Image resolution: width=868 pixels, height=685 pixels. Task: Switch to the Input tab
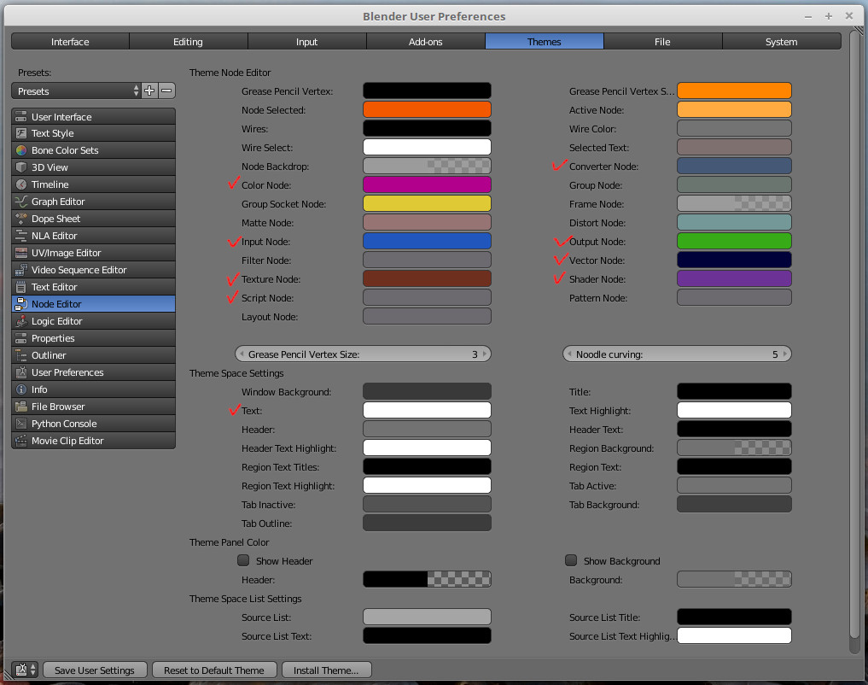(x=306, y=42)
